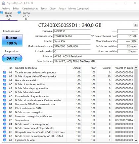Click the next disk arrow button
Viewport: 139px width, 144px height.
[x=136, y=25]
